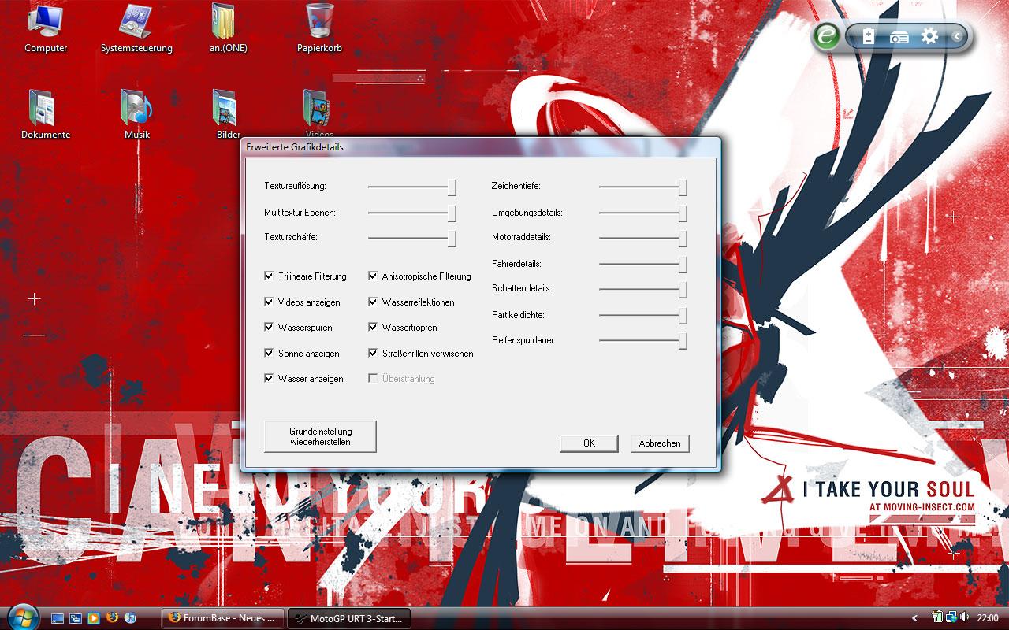The image size is (1009, 630).
Task: Uncheck Wasserreflektionen
Action: pyautogui.click(x=373, y=302)
